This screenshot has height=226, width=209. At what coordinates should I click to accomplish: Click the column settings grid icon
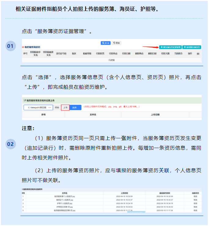point(198,54)
